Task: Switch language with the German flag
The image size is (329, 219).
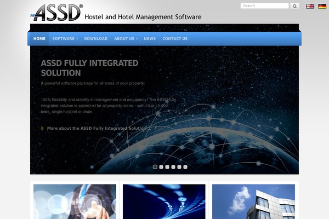Action: 322,6
